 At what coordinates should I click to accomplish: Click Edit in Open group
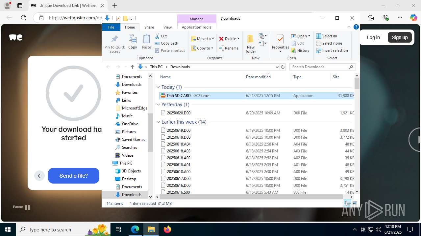298,43
